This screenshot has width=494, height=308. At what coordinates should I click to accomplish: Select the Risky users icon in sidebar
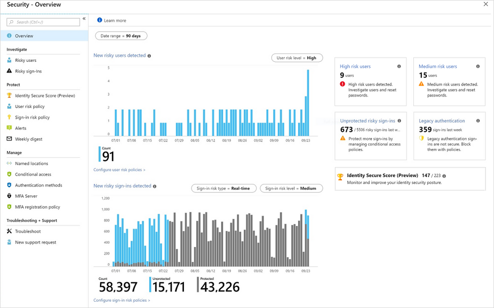[10, 60]
